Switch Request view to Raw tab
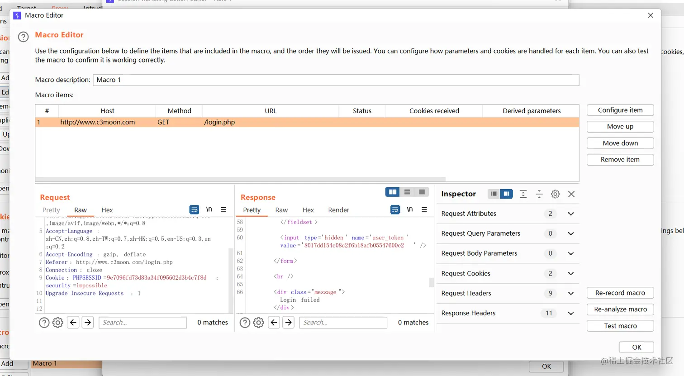The width and height of the screenshot is (684, 376). [x=81, y=210]
